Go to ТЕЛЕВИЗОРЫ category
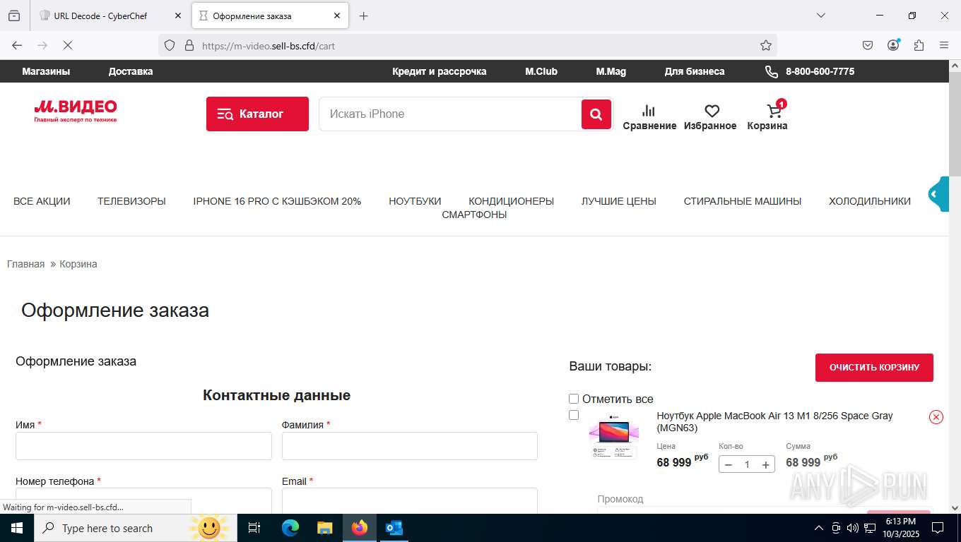The image size is (961, 542). 131,201
